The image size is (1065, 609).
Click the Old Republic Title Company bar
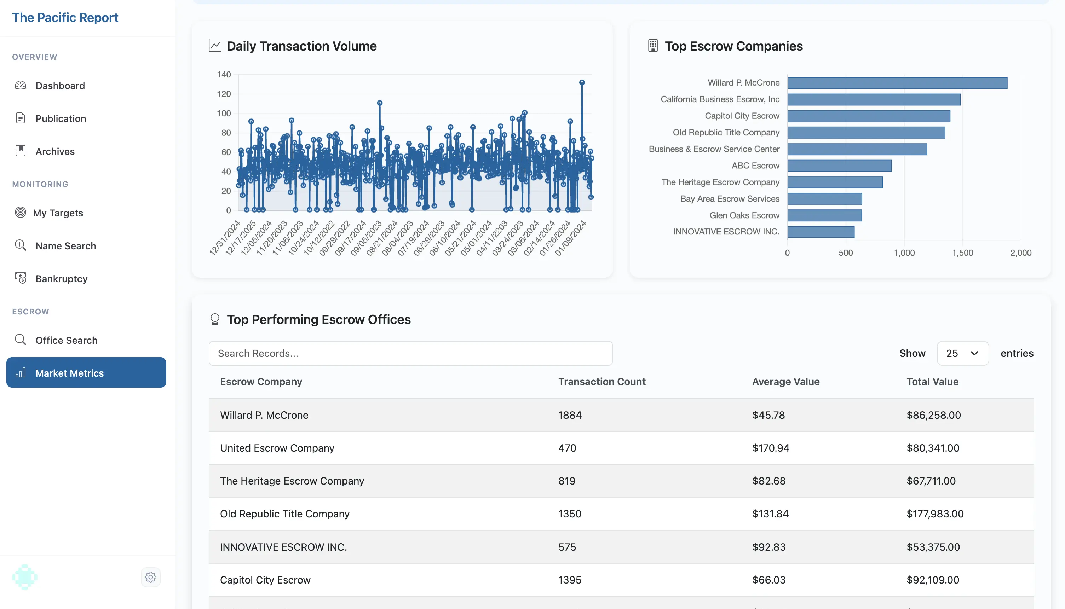tap(866, 133)
